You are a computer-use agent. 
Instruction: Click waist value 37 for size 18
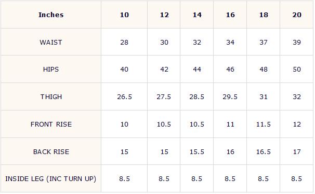pyautogui.click(x=264, y=43)
